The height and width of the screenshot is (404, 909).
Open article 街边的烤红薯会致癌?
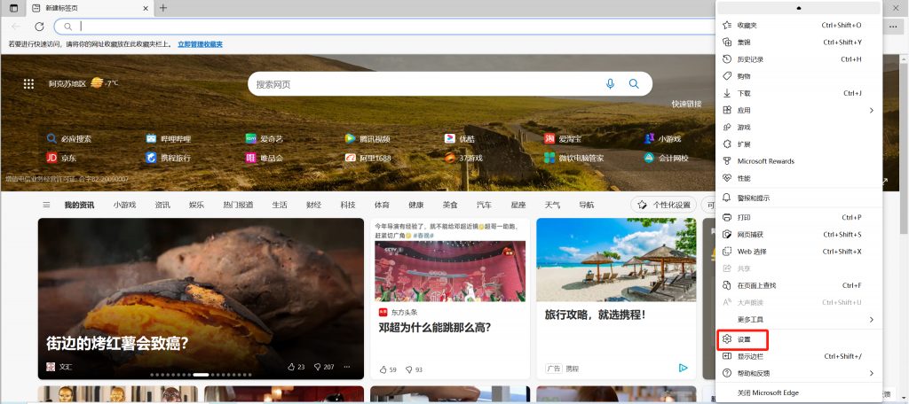point(117,343)
